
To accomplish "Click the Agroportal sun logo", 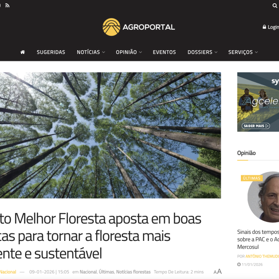I will (x=112, y=27).
